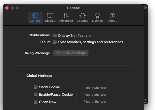Viewport: 155px width, 110px height.
Task: Open License ribbon badge icon tab
Action: coord(97,16)
